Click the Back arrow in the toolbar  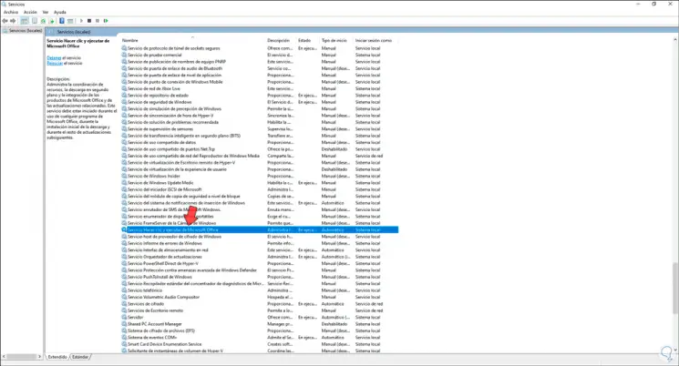tap(5, 21)
